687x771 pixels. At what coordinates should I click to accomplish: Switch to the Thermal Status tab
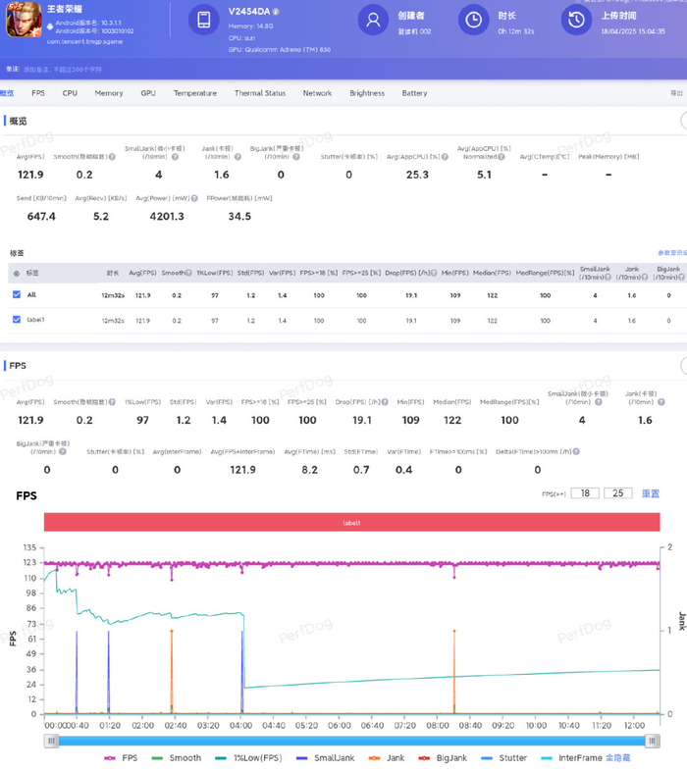tap(259, 93)
